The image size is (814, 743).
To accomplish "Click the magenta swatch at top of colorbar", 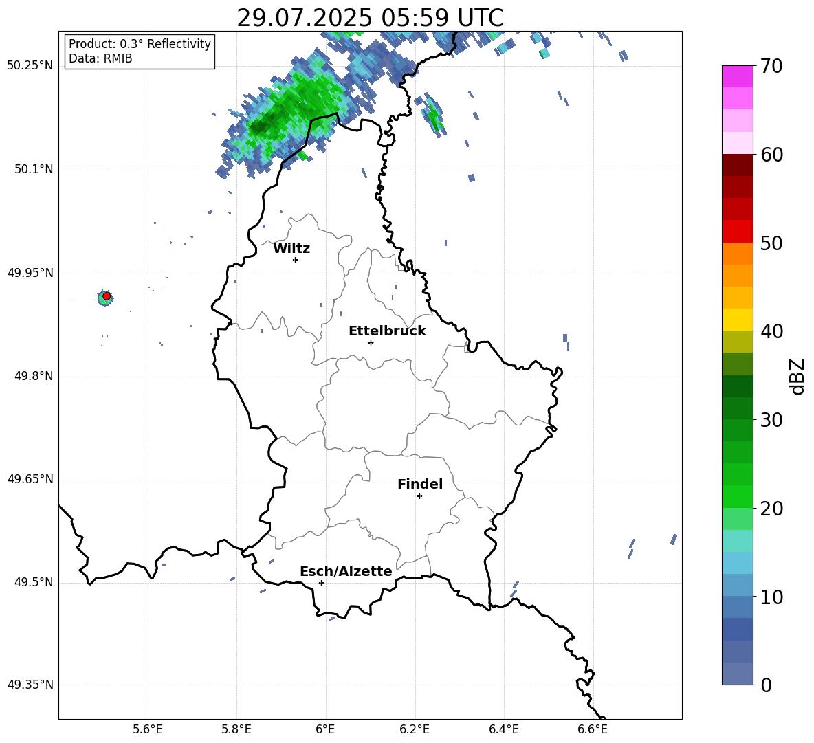I will click(737, 77).
